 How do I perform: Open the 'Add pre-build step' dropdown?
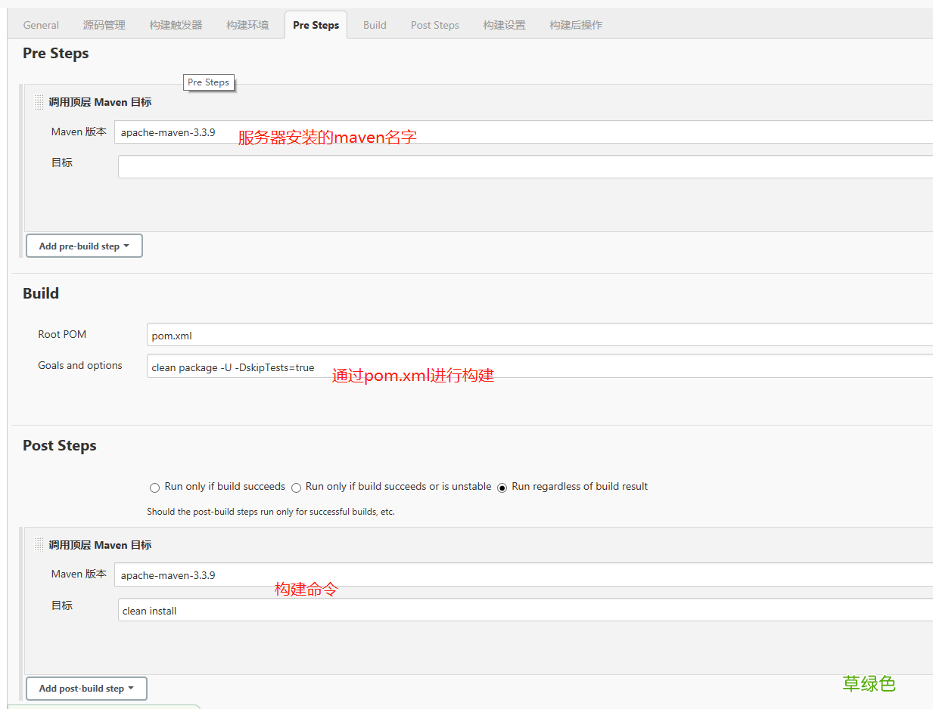pos(84,246)
